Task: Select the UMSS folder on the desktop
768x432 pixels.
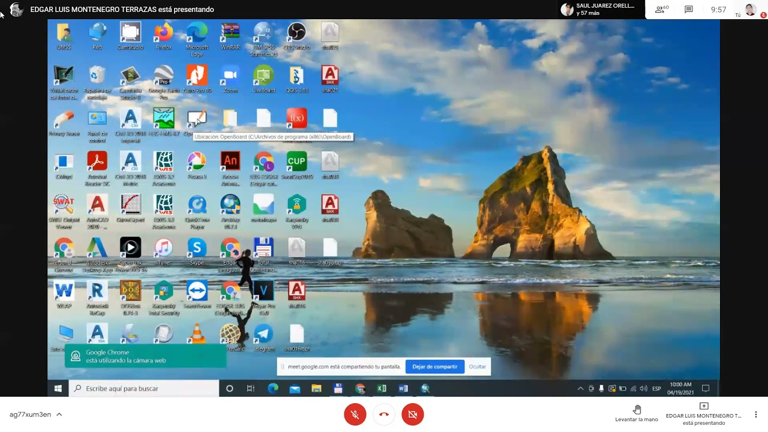Action: pos(64,36)
